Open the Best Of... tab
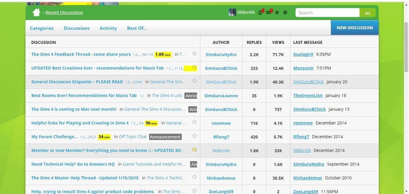The height and width of the screenshot is (194, 409). pyautogui.click(x=137, y=28)
